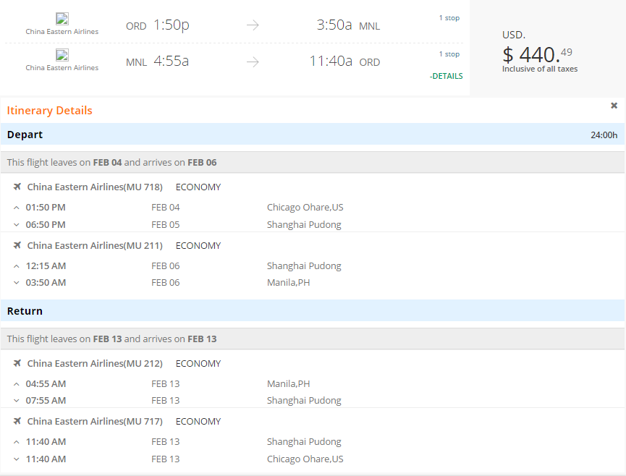The image size is (626, 476).
Task: Click the arrow between ORD and MNL times
Action: click(x=253, y=25)
